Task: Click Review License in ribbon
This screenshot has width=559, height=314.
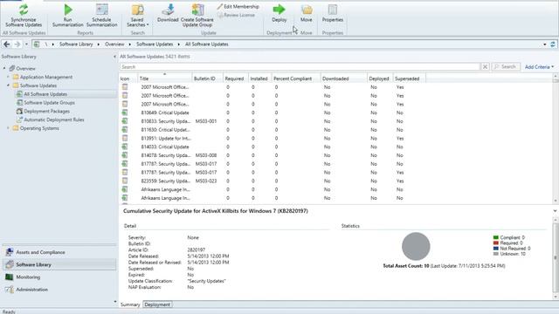Action: 236,16
